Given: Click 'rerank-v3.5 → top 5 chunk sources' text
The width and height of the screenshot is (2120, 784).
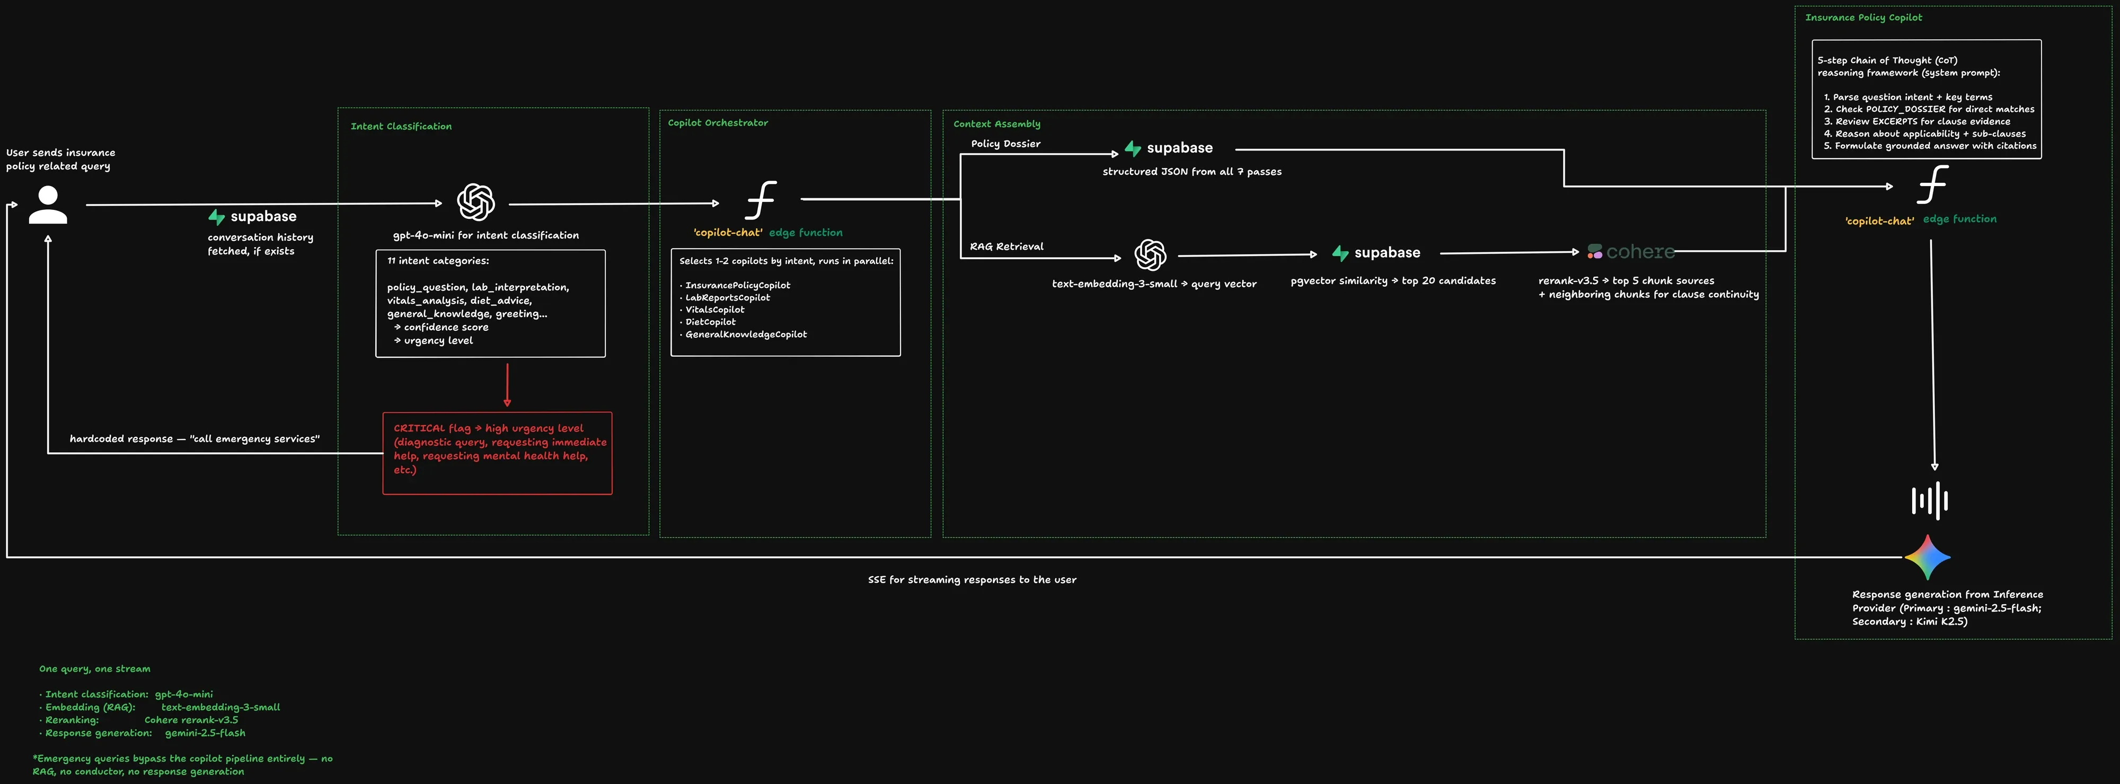Looking at the screenshot, I should pyautogui.click(x=1626, y=281).
